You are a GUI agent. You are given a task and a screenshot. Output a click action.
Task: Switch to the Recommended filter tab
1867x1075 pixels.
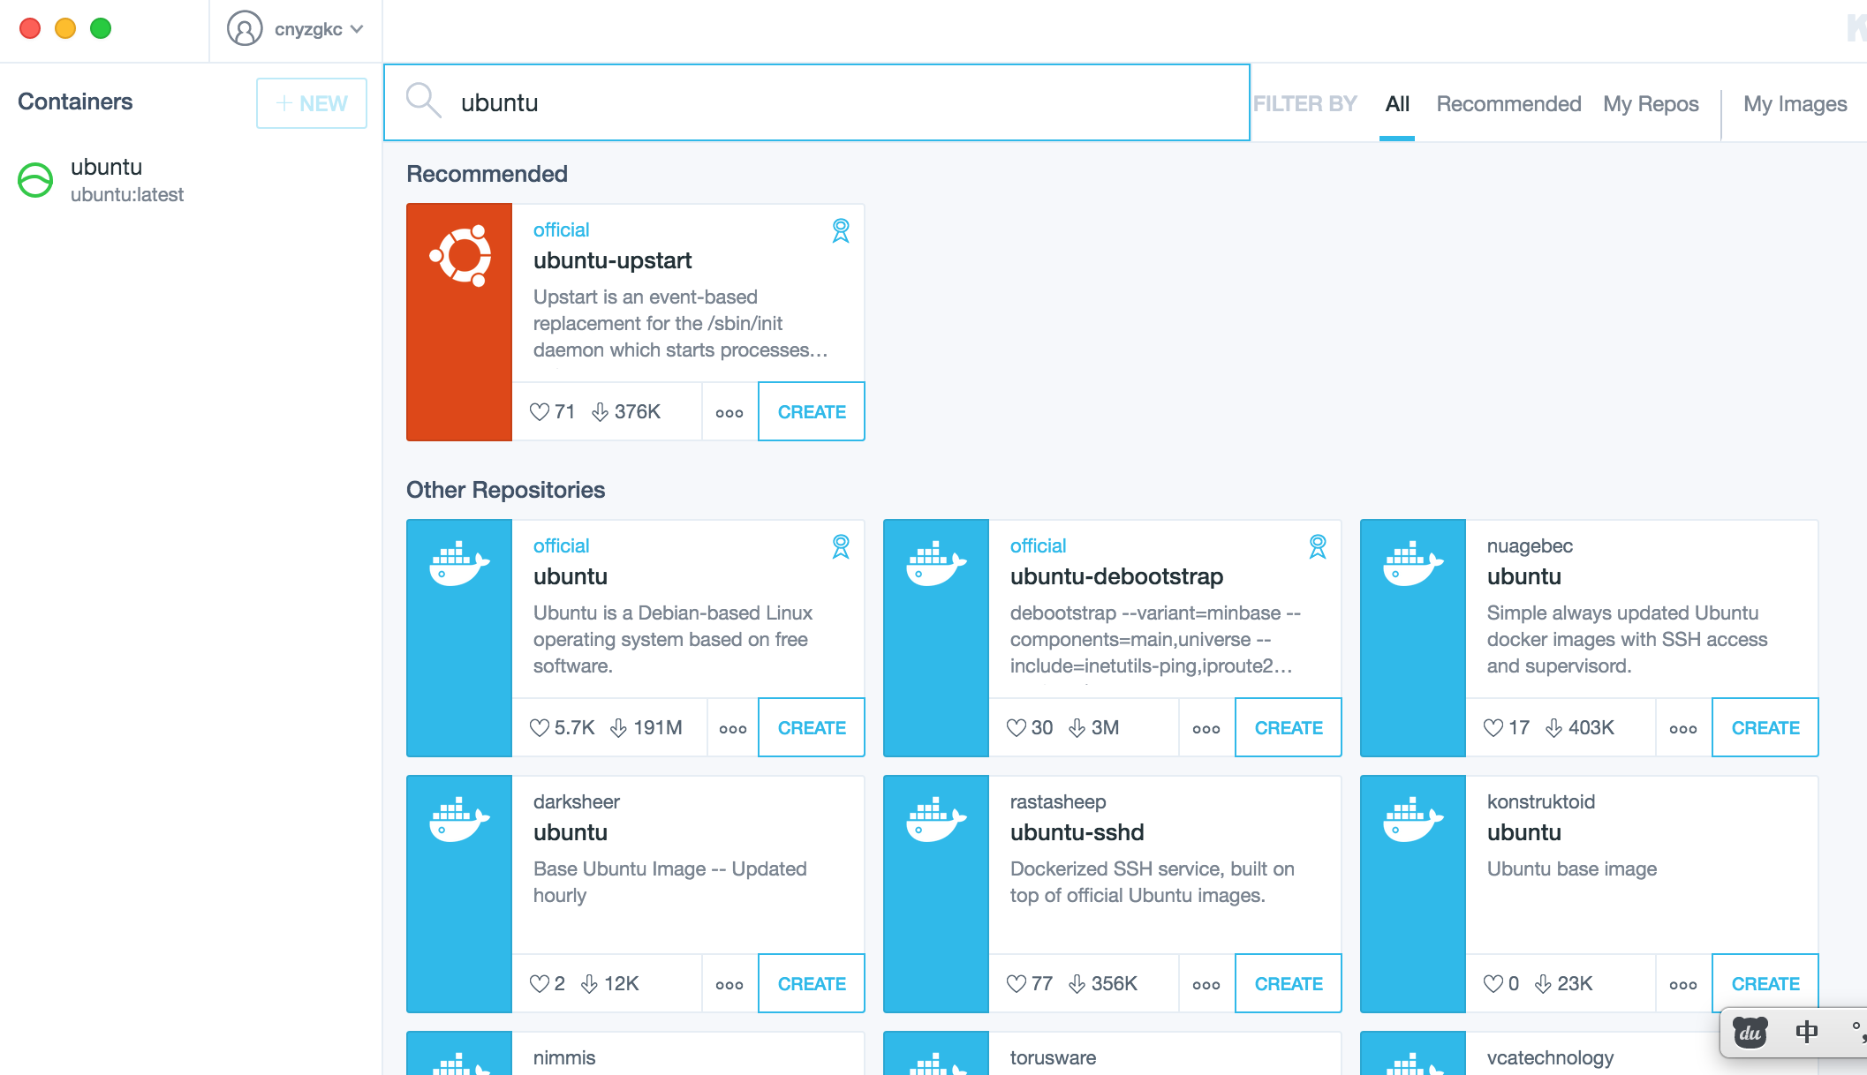point(1508,104)
